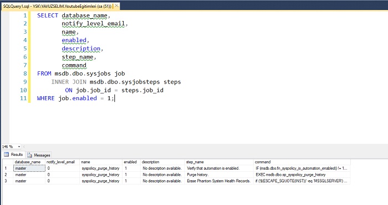Click the master cell in row 3

click(x=29, y=181)
